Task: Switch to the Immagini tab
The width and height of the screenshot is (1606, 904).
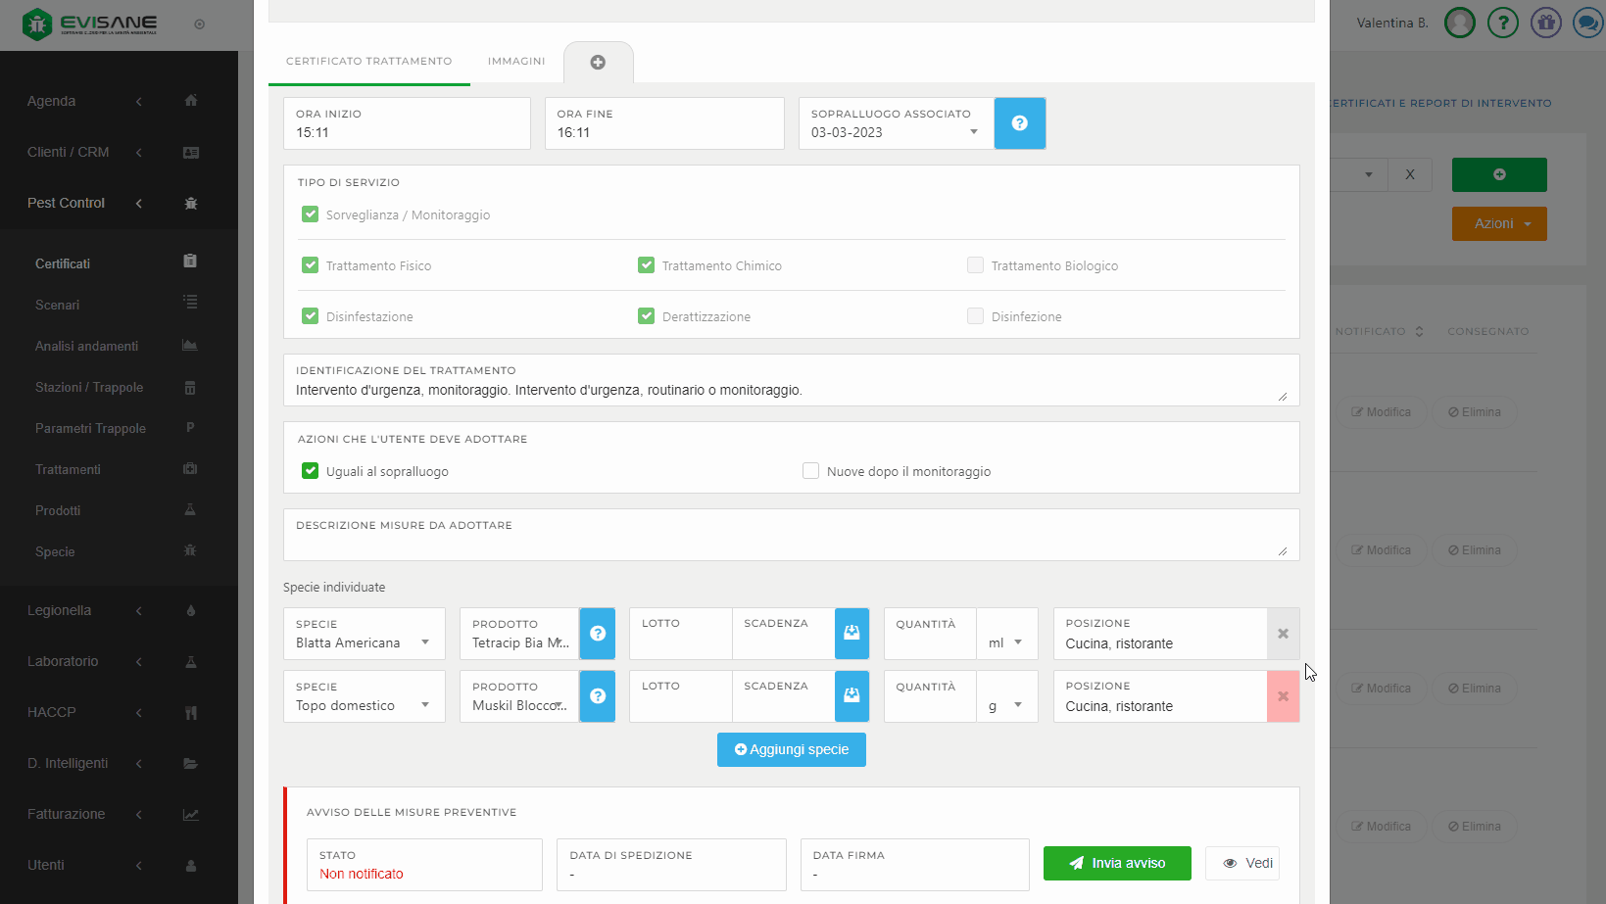Action: pyautogui.click(x=516, y=61)
